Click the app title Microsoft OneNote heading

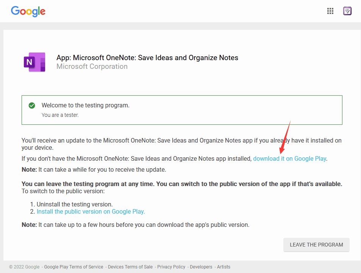[x=147, y=58]
